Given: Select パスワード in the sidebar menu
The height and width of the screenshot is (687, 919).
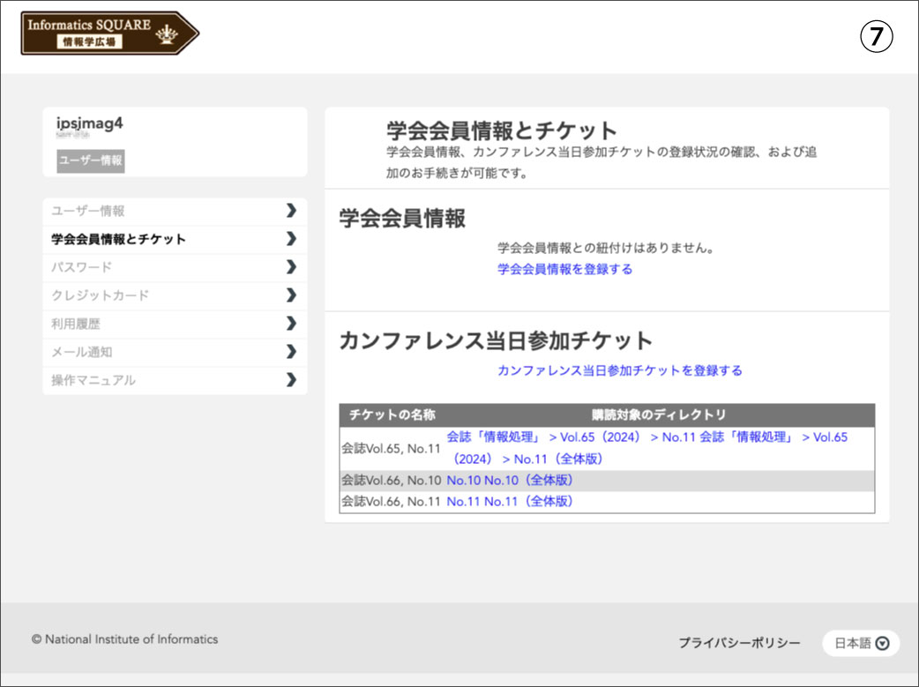Looking at the screenshot, I should (x=82, y=267).
